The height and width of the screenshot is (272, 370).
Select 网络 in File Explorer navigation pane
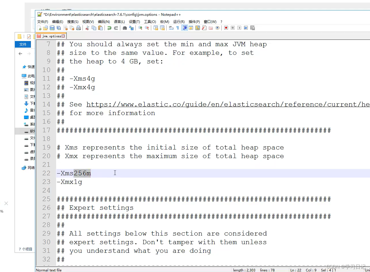pos(28,168)
